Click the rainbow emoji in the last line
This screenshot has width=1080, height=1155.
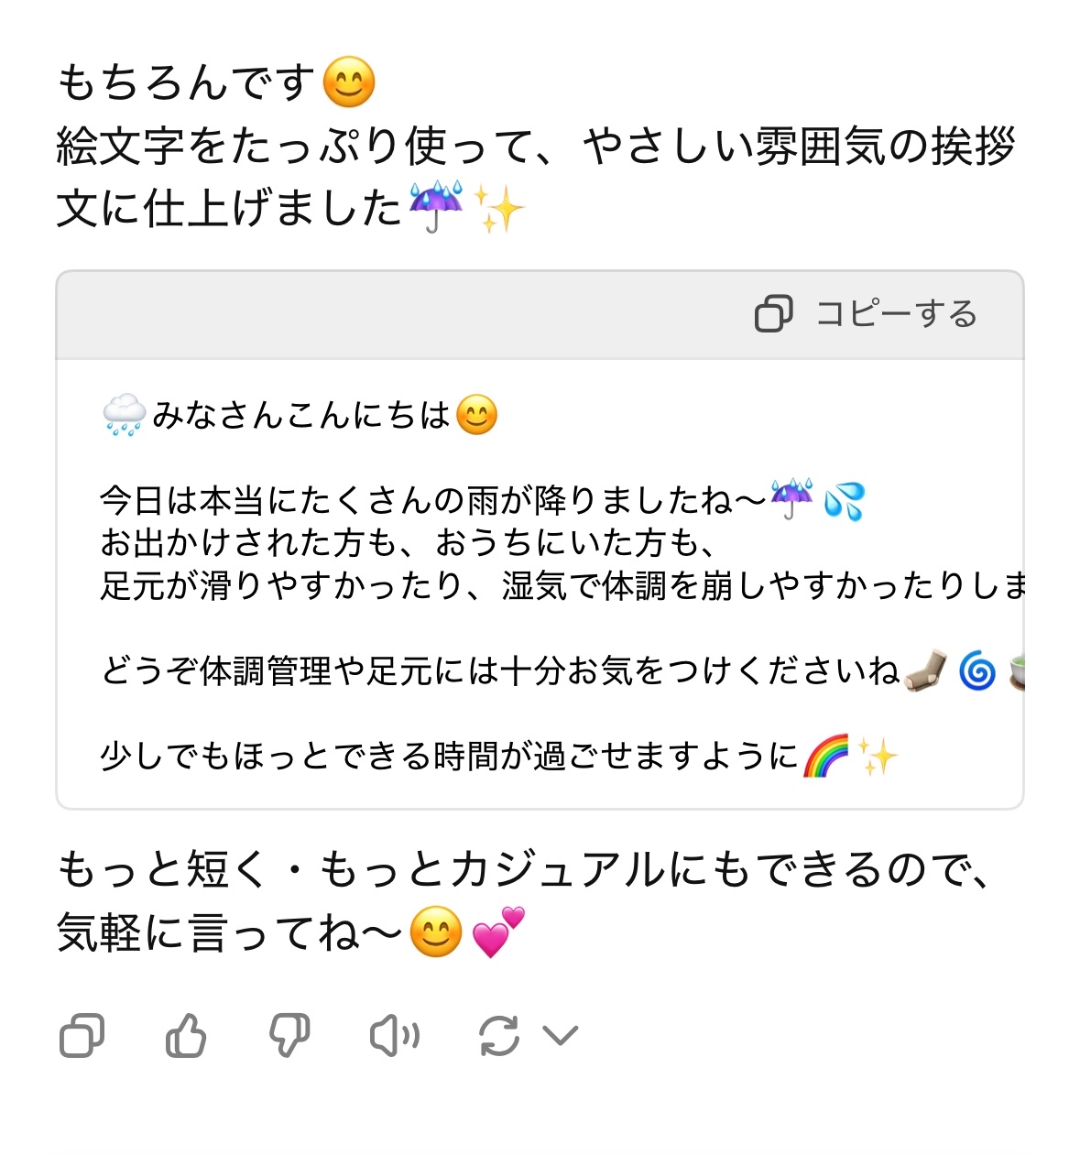click(x=825, y=757)
